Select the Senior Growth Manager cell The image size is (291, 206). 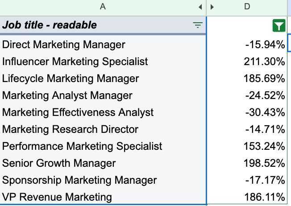point(103,163)
